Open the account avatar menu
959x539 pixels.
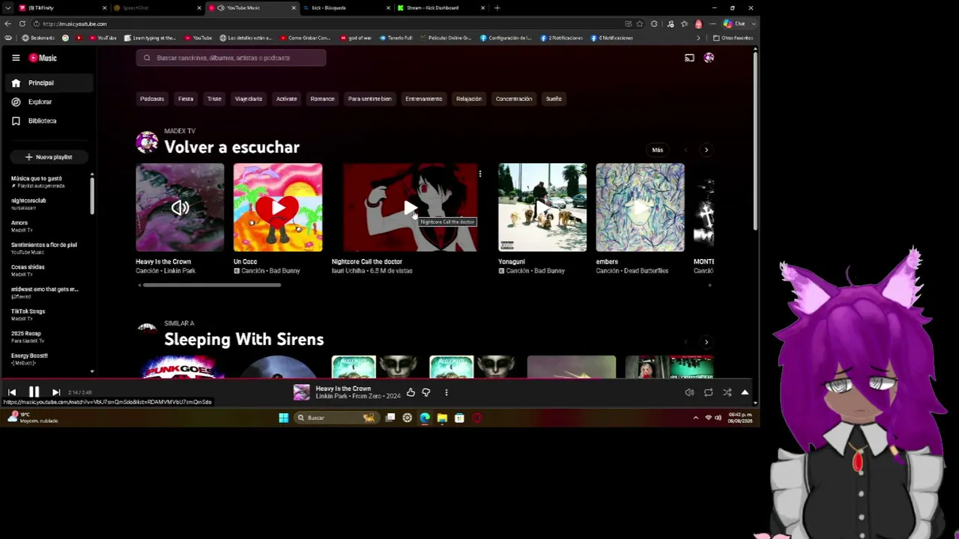pos(709,58)
